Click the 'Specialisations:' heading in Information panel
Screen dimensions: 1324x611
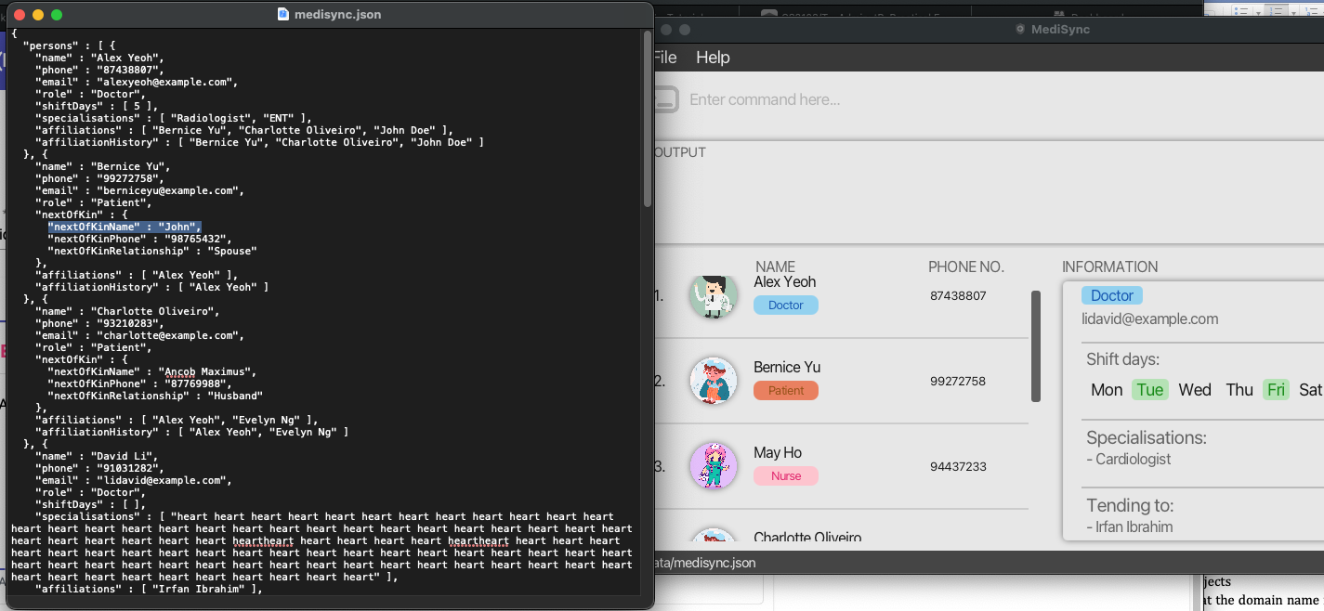click(x=1147, y=437)
